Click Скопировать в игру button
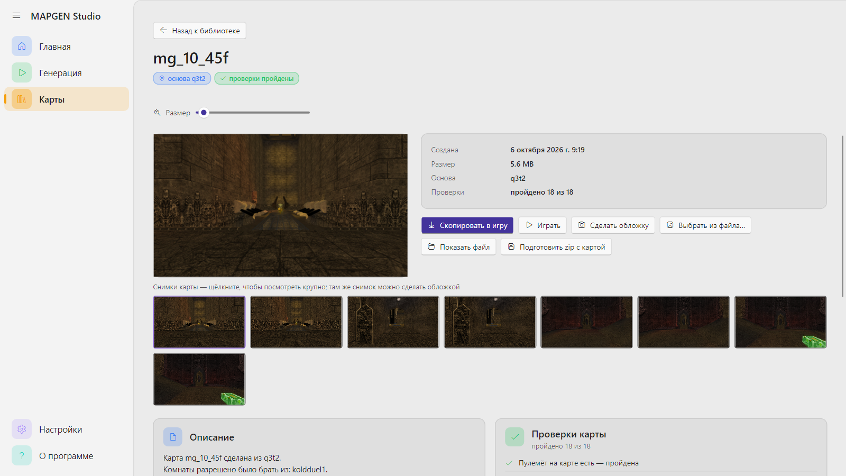The height and width of the screenshot is (476, 846). point(467,225)
